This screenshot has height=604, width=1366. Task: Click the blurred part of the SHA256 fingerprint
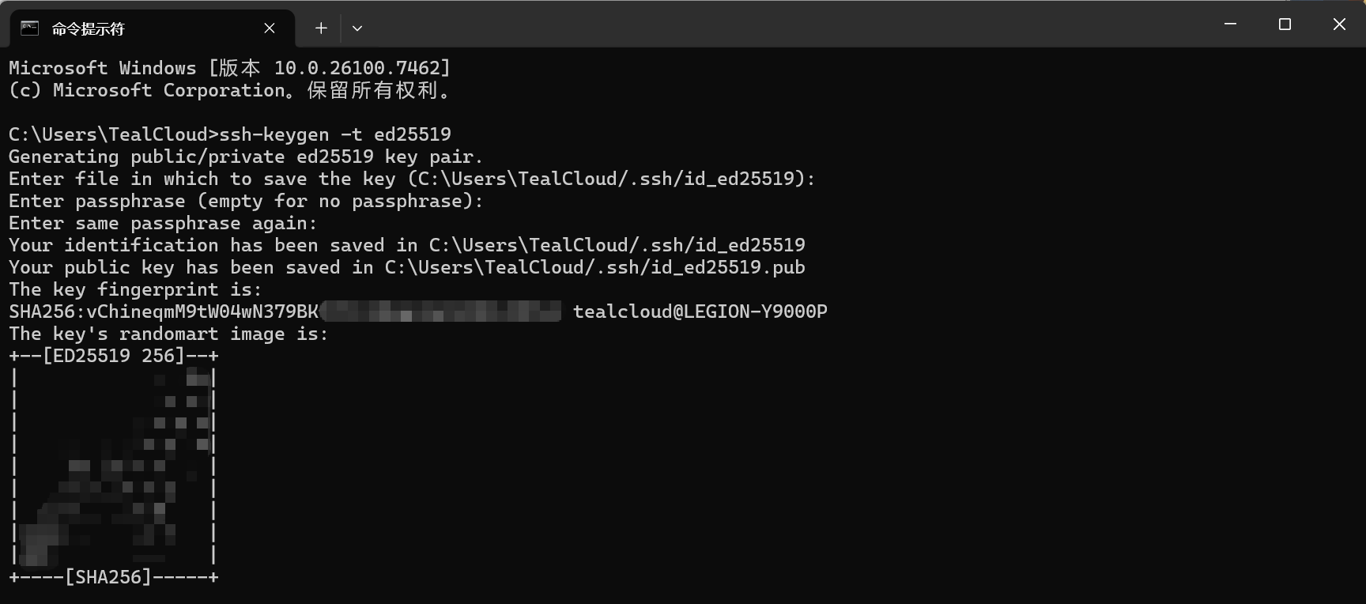[x=441, y=311]
